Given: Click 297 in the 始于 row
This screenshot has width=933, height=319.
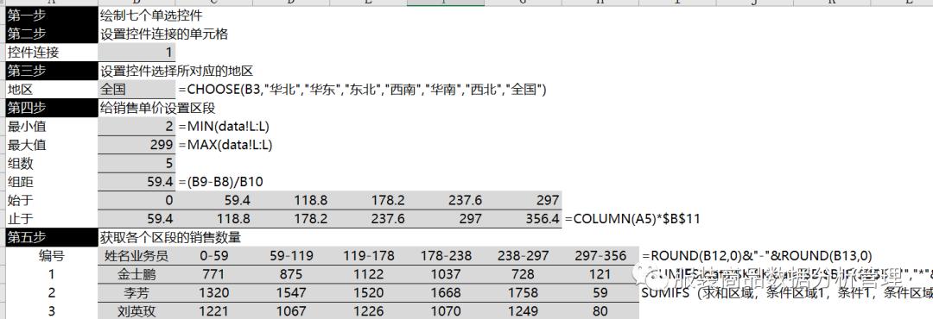Looking at the screenshot, I should (x=523, y=200).
